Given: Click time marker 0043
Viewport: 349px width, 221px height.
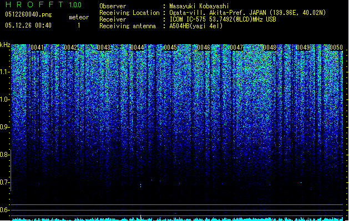Looking at the screenshot, I should click(104, 48).
